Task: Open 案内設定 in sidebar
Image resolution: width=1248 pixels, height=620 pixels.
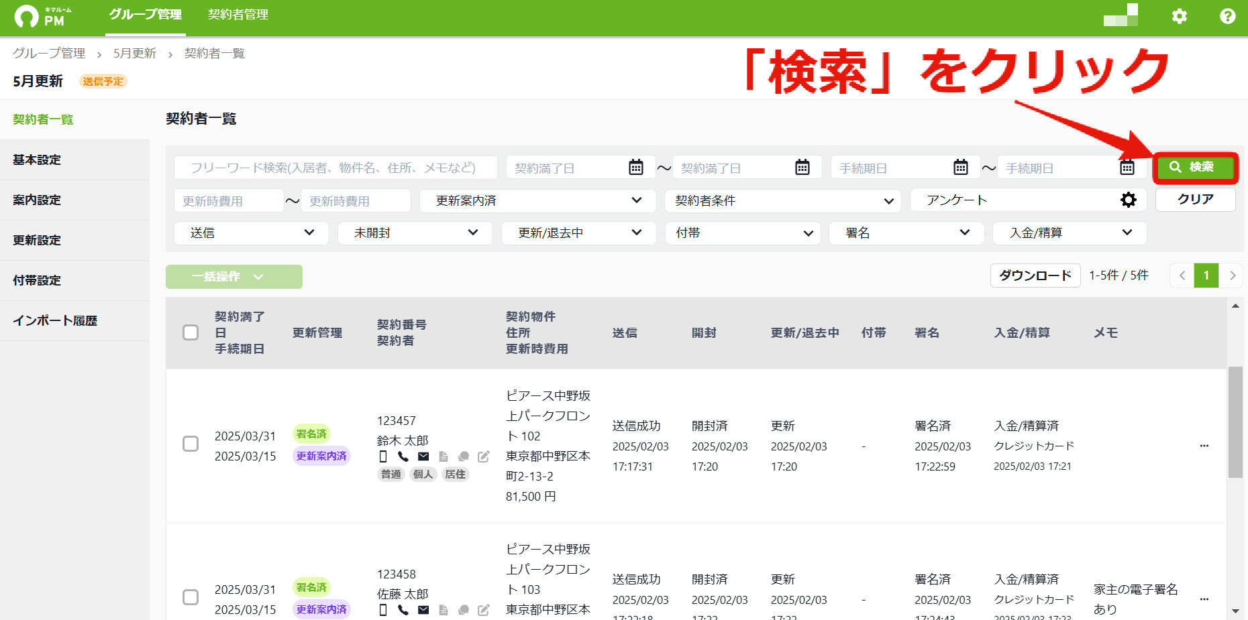Action: 74,200
